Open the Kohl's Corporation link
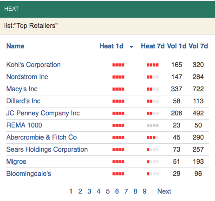The height and width of the screenshot is (201, 215). pos(33,65)
